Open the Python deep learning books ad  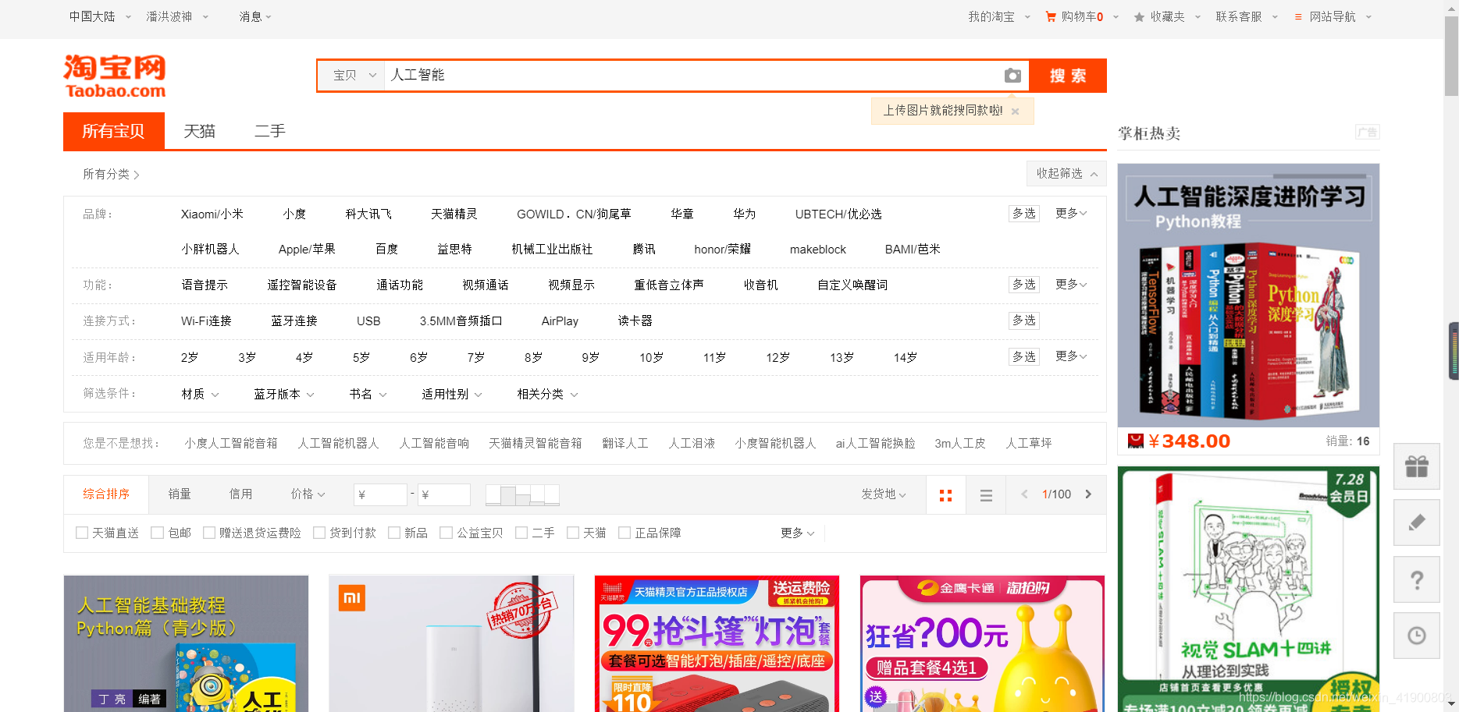pyautogui.click(x=1248, y=295)
